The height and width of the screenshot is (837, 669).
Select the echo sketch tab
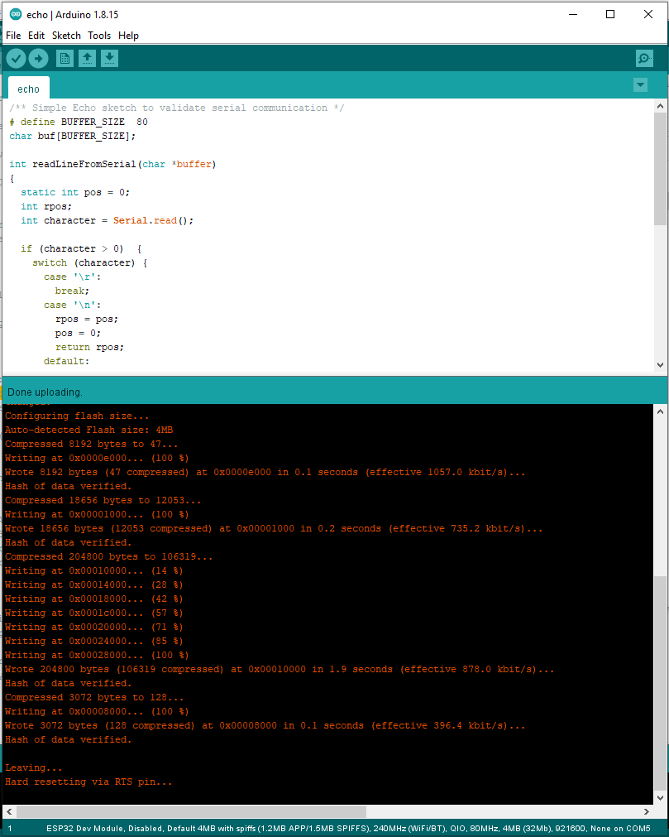pyautogui.click(x=29, y=89)
